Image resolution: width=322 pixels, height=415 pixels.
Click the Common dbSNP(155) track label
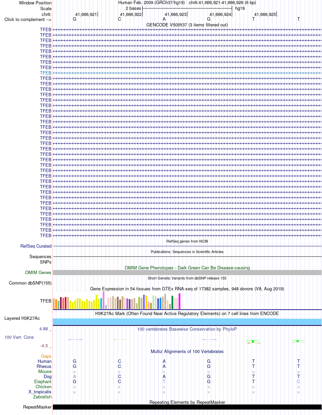30,283
